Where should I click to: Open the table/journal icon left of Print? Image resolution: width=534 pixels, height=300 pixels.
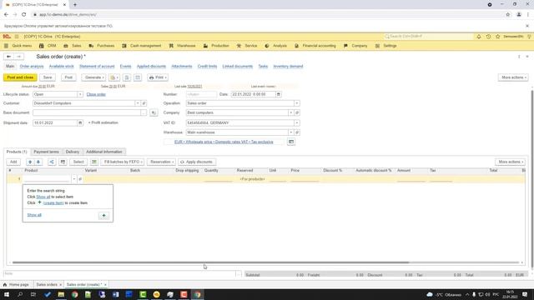[x=138, y=77]
